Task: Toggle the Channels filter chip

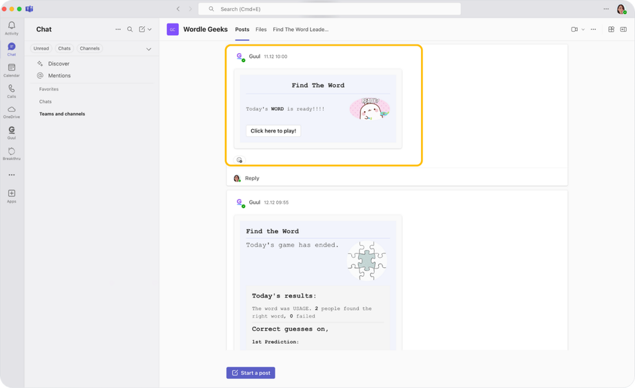Action: (90, 48)
